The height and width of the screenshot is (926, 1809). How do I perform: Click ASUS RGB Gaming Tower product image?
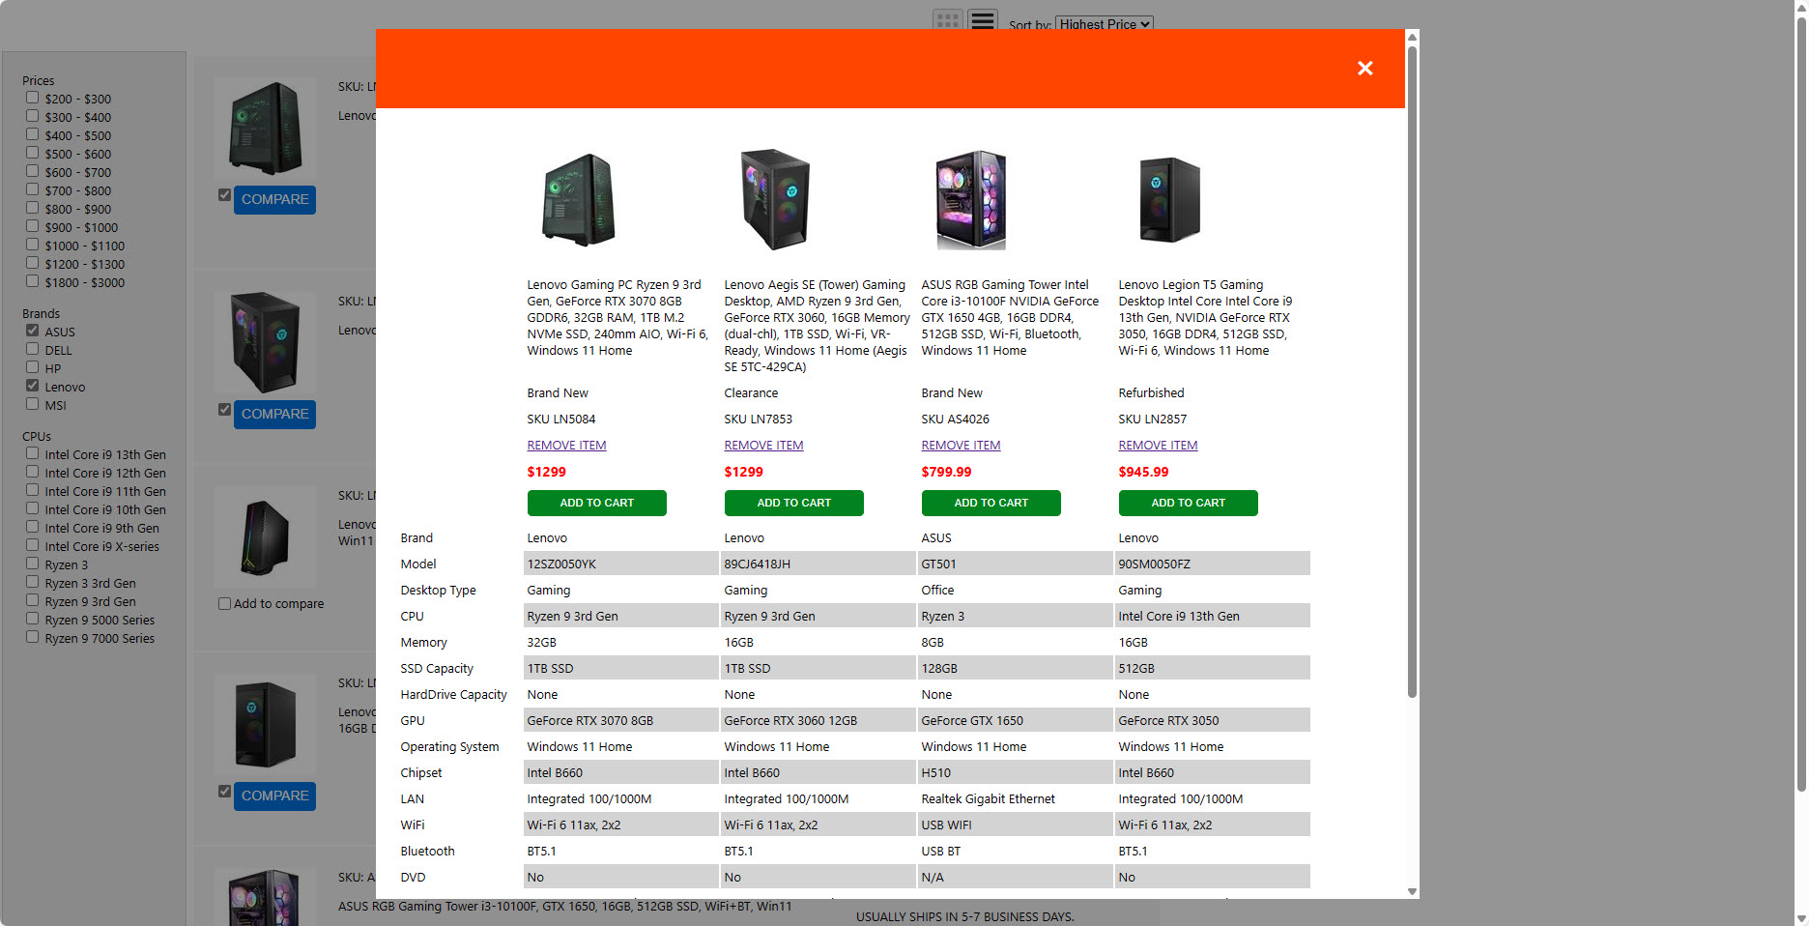tap(971, 200)
